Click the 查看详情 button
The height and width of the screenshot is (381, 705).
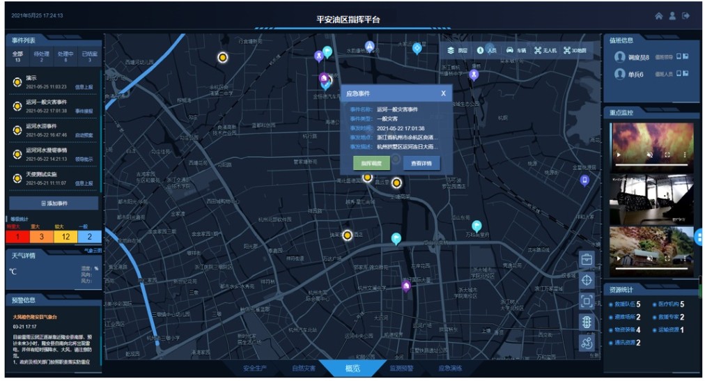click(x=421, y=163)
